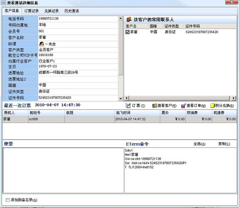Click the avatar icon in the 称谓 row
Image resolution: width=240 pixels, height=208 pixels.
click(42, 44)
